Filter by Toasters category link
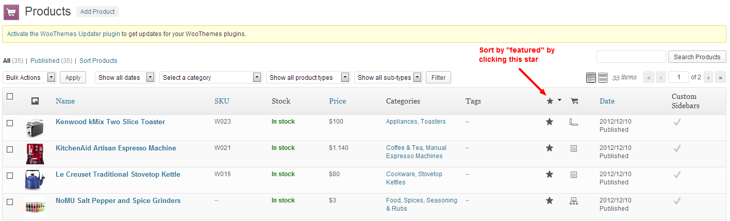This screenshot has height=221, width=730. [433, 122]
